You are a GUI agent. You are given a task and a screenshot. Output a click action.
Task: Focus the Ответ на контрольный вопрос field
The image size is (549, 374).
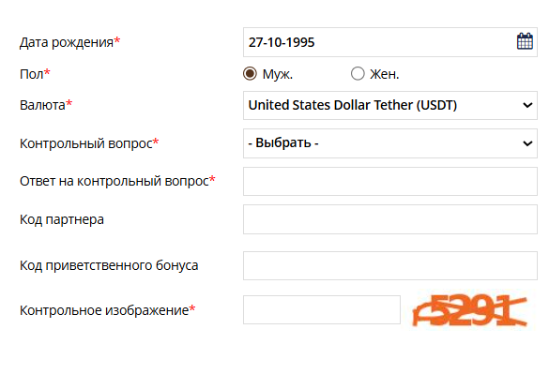tap(390, 181)
